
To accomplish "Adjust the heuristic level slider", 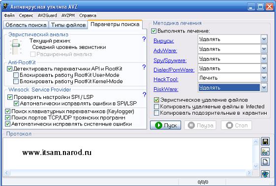I will (16, 45).
